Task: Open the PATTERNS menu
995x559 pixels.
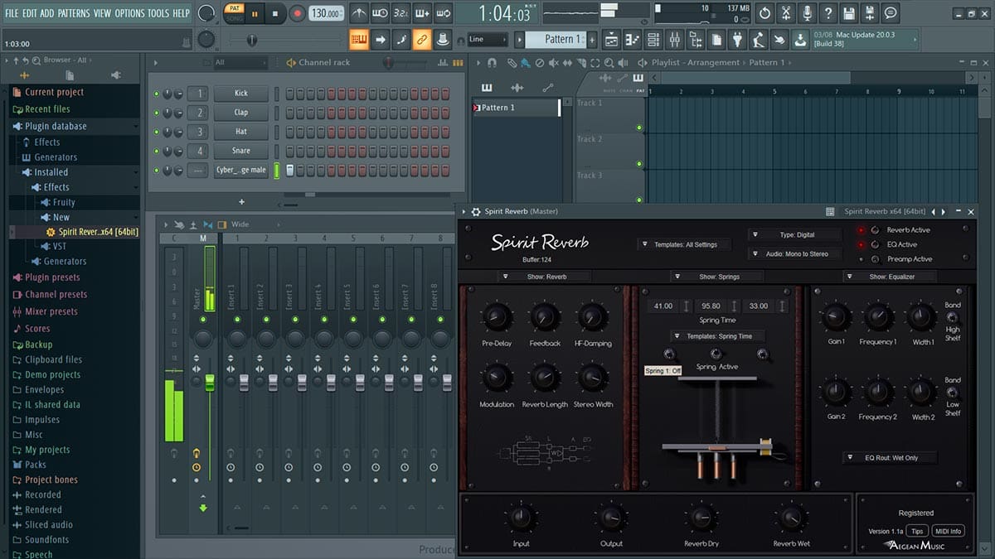Action: click(x=74, y=13)
